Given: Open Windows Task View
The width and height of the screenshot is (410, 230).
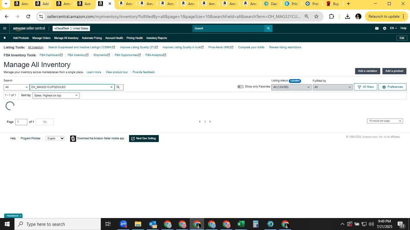Looking at the screenshot, I should (x=108, y=224).
